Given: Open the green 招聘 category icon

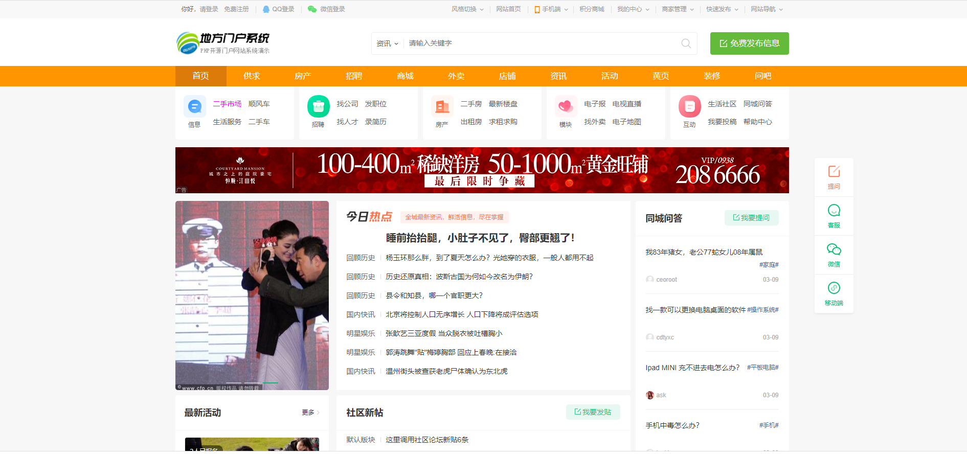Looking at the screenshot, I should click(318, 106).
